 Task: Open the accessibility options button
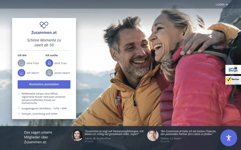point(228,138)
